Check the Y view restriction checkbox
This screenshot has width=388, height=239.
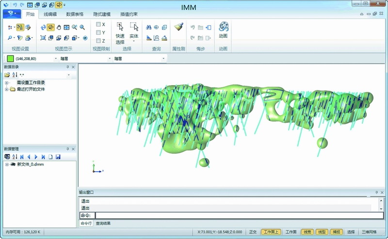pos(98,32)
